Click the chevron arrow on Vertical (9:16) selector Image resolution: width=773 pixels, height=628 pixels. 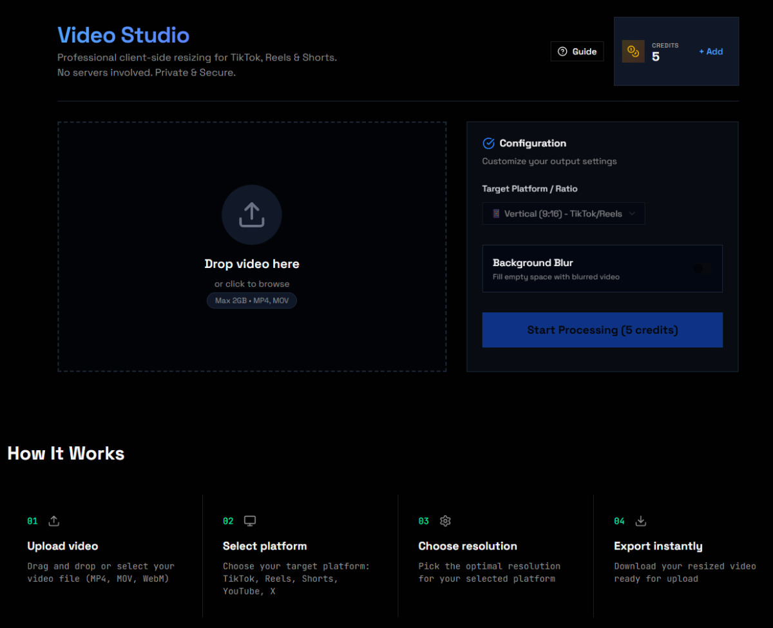632,214
